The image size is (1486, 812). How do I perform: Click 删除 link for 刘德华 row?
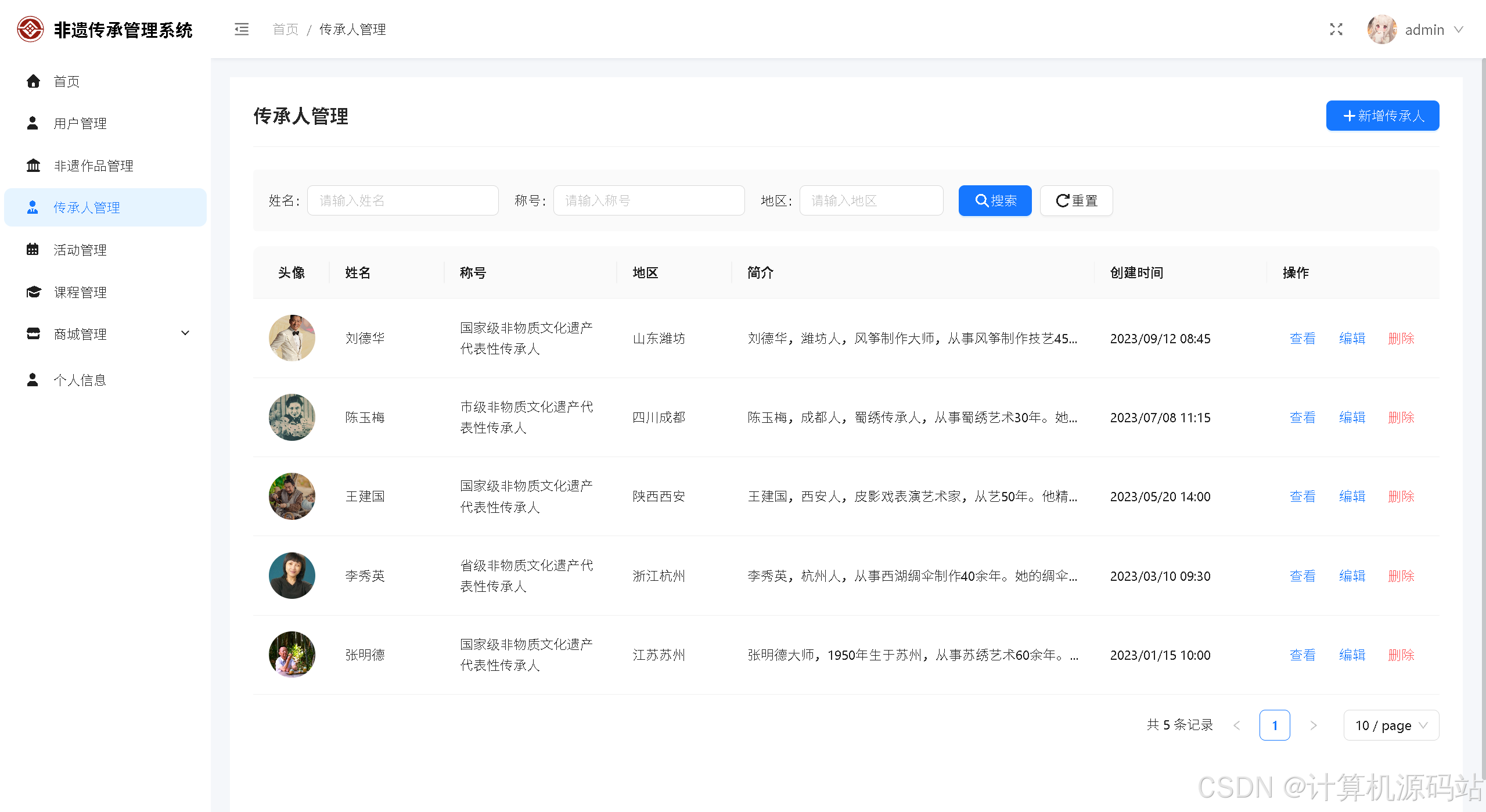[x=1401, y=338]
